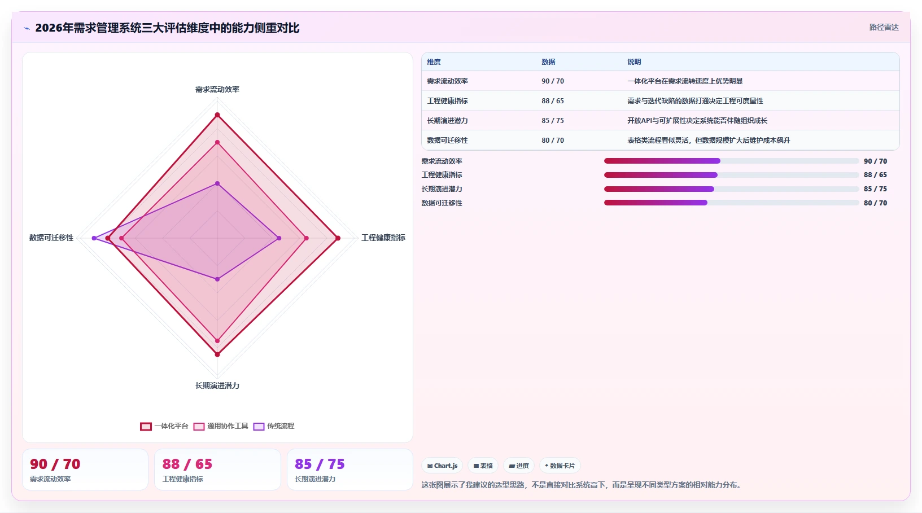Click the 传统流程 point on the 数据可迁移性 axis
922x513 pixels.
pyautogui.click(x=94, y=238)
